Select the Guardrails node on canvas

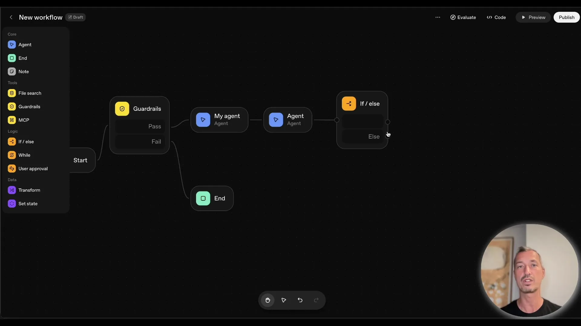[x=140, y=109]
